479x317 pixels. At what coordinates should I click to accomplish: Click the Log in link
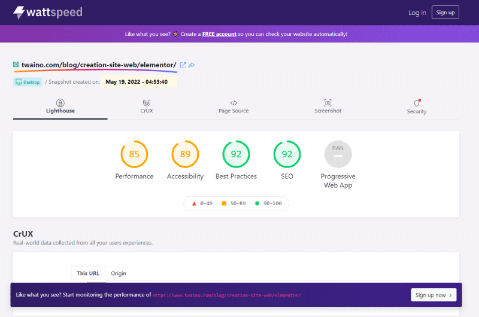point(417,13)
